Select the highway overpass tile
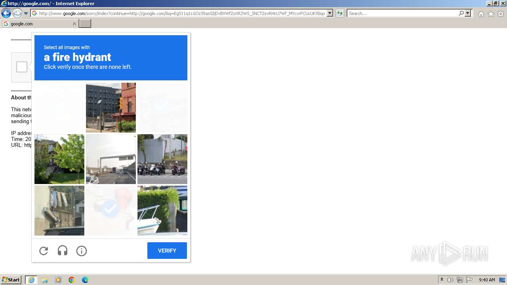This screenshot has width=507, height=285. (111, 159)
